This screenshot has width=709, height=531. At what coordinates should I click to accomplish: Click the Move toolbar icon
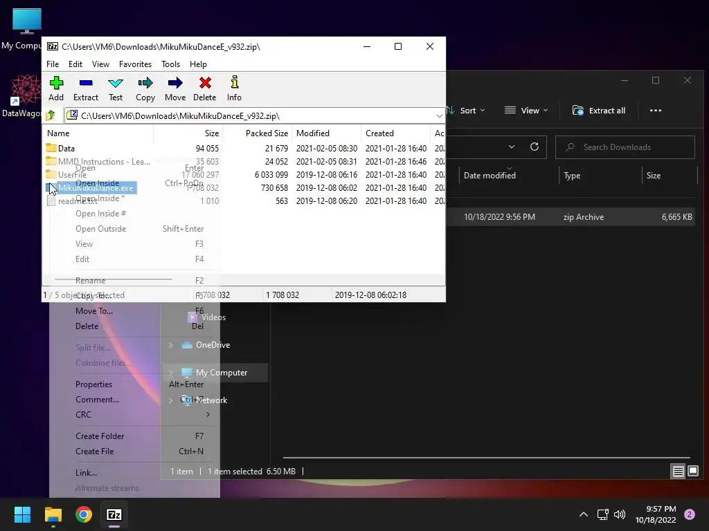pos(175,83)
